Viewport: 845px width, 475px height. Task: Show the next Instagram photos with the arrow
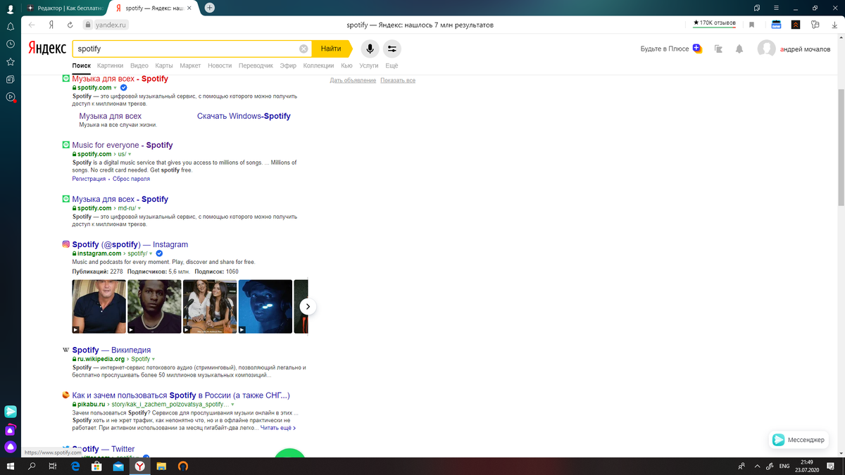[308, 307]
